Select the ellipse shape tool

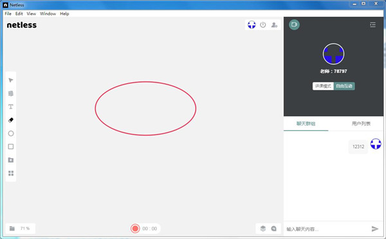pyautogui.click(x=11, y=133)
